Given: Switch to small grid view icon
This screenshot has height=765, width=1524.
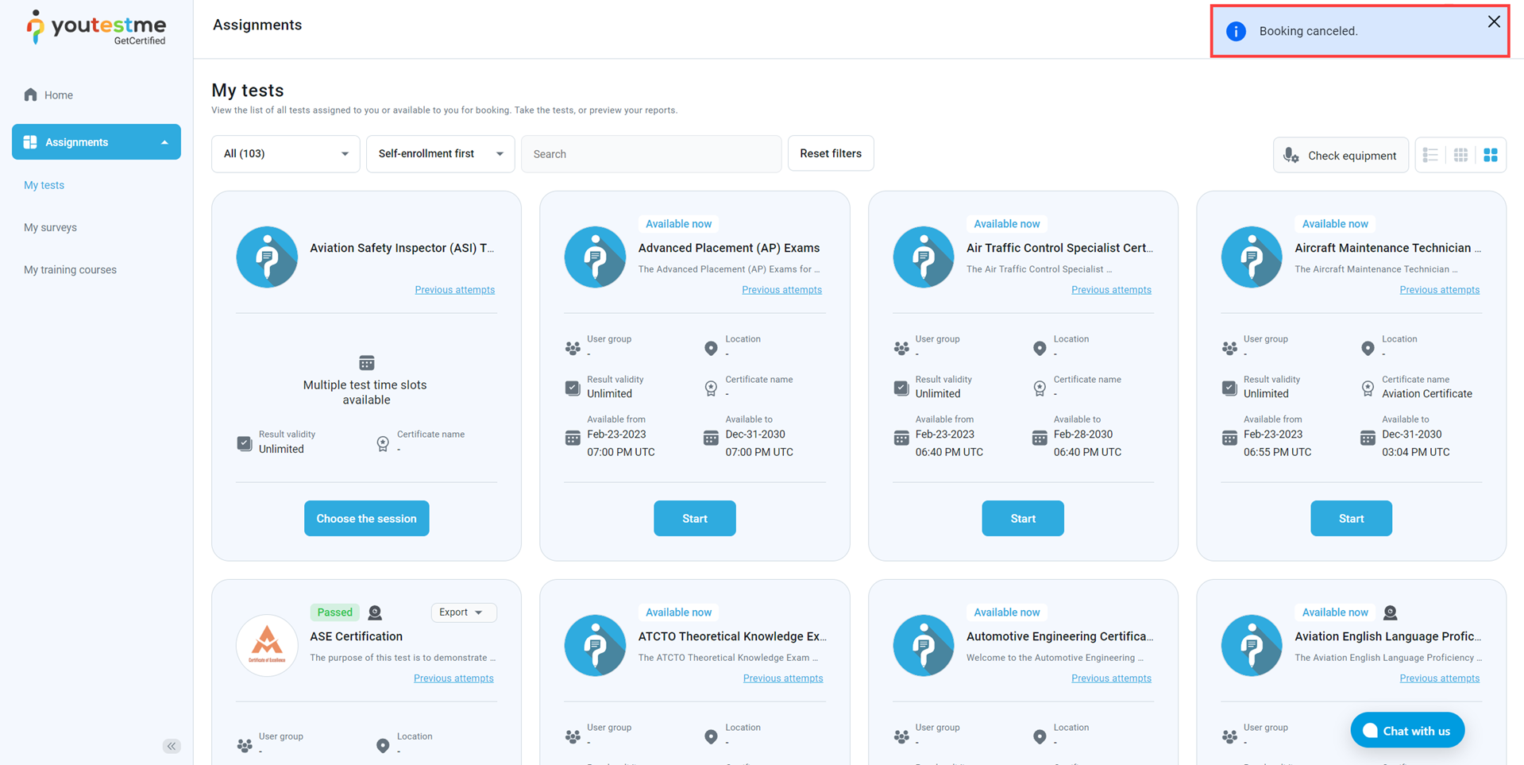Looking at the screenshot, I should (1460, 155).
